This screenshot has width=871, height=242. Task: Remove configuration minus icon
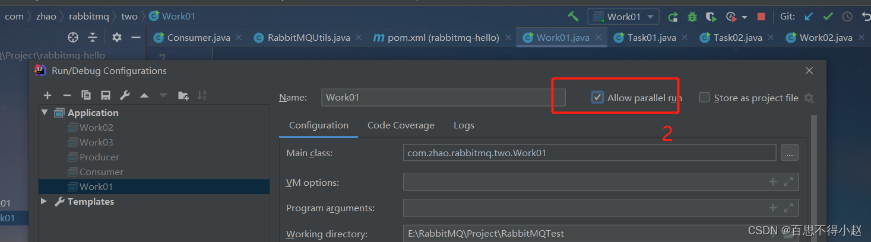(66, 95)
